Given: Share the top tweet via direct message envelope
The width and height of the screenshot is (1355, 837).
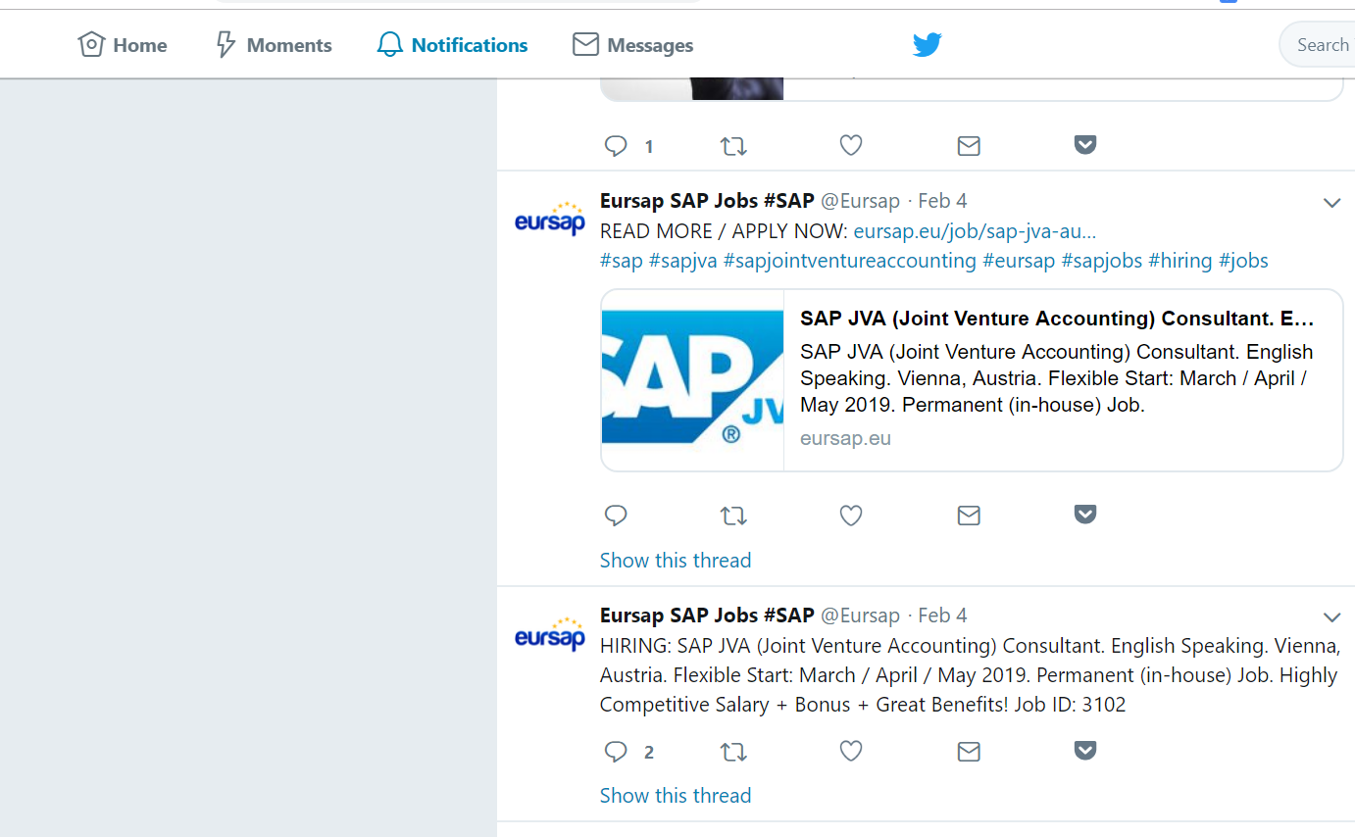Looking at the screenshot, I should click(x=969, y=146).
